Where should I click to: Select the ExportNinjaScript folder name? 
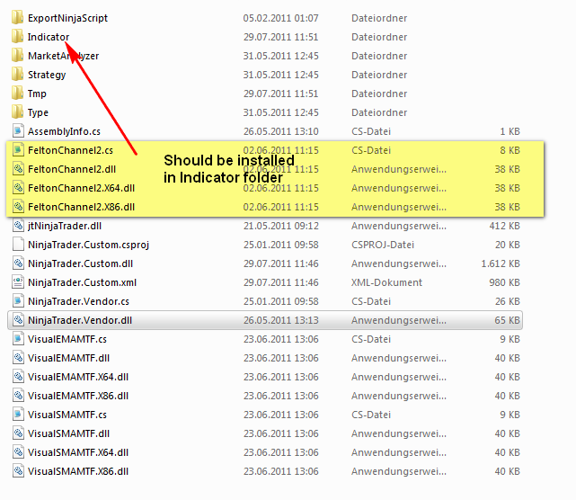pos(67,18)
